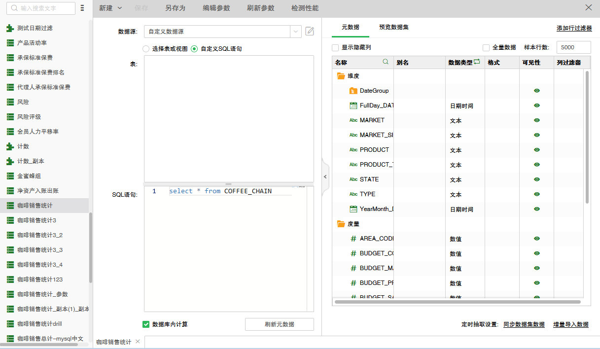Click the 刷新元数据 button
This screenshot has width=600, height=349.
tap(279, 324)
